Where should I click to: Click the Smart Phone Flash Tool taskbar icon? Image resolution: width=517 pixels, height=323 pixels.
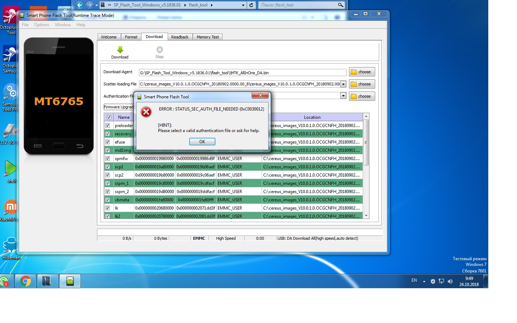(x=70, y=281)
